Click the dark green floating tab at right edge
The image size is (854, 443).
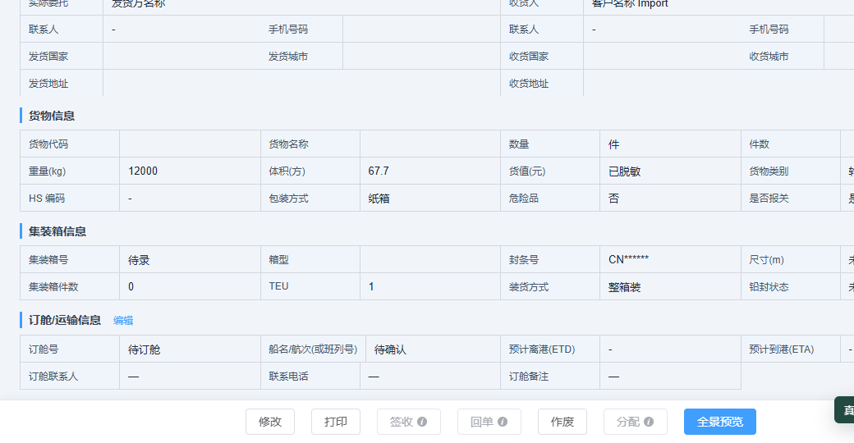pyautogui.click(x=845, y=410)
